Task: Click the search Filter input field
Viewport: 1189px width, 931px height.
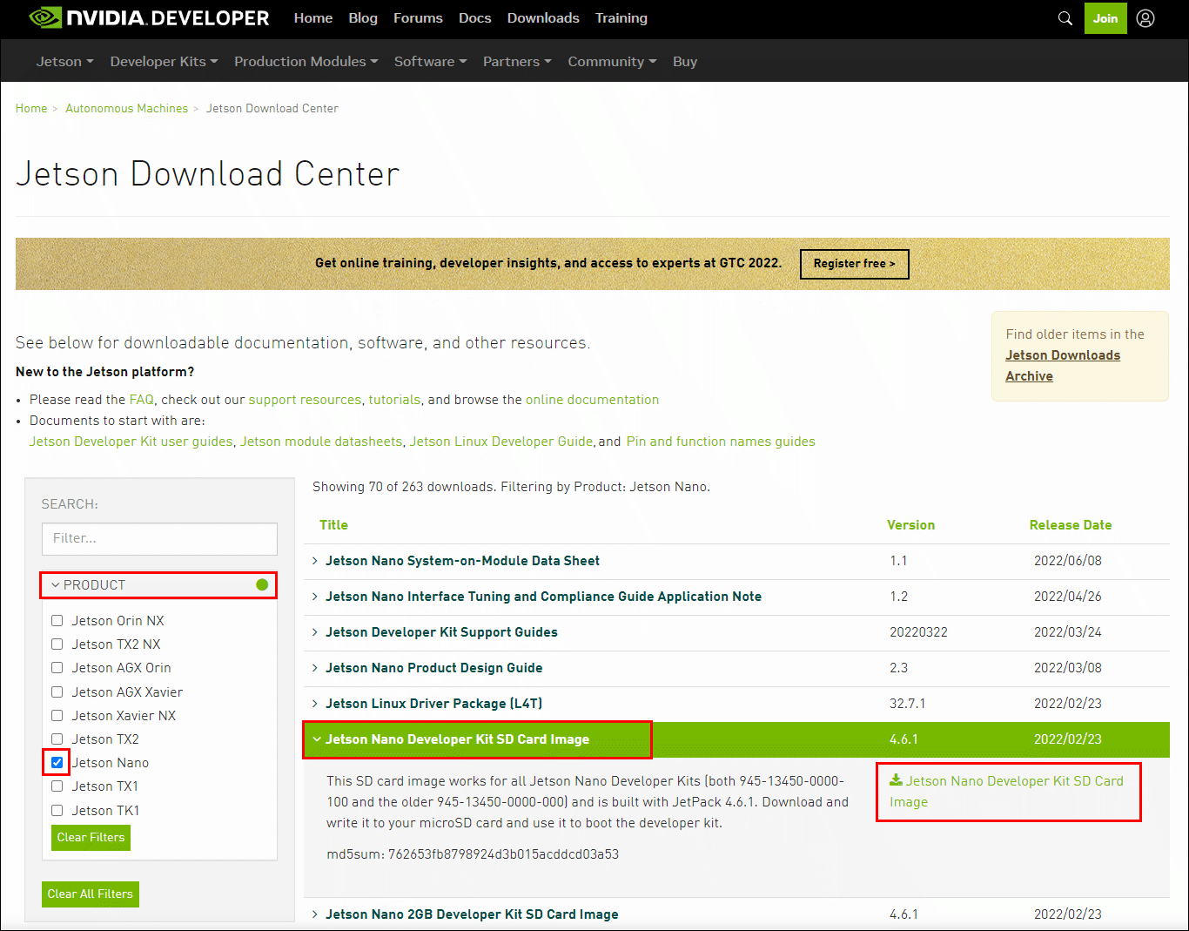Action: click(159, 539)
